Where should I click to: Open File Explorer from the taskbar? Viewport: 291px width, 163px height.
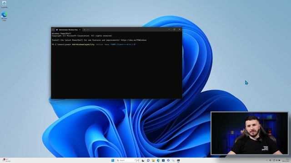tap(153, 160)
